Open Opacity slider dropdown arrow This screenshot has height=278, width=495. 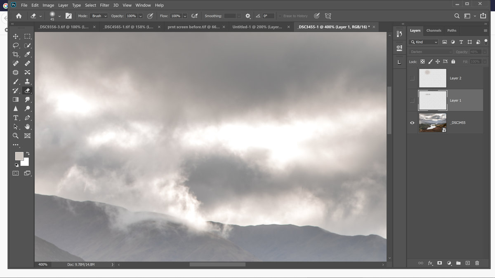[x=141, y=16]
